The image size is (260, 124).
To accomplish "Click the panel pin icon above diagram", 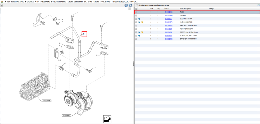I will (2, 5).
